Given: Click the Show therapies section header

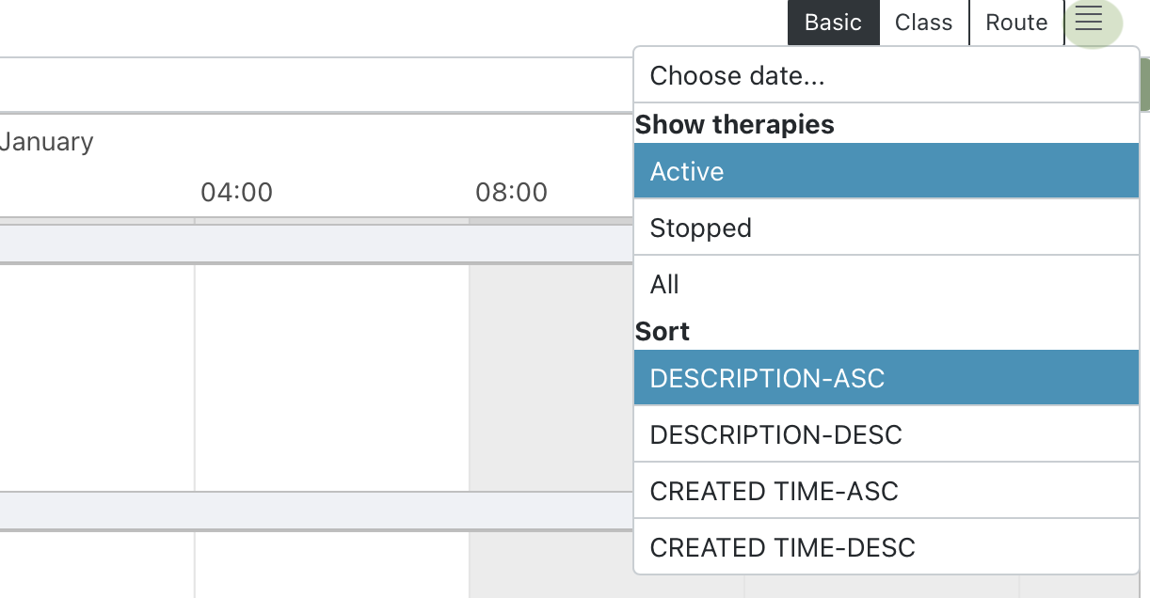Looking at the screenshot, I should click(735, 124).
